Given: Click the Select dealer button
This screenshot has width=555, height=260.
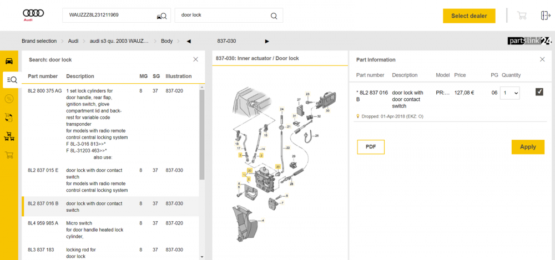Looking at the screenshot, I should pyautogui.click(x=469, y=16).
